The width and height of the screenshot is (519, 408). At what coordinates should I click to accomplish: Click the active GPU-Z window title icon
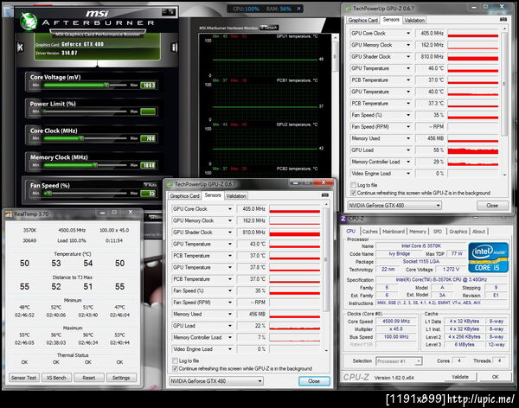[x=170, y=184]
